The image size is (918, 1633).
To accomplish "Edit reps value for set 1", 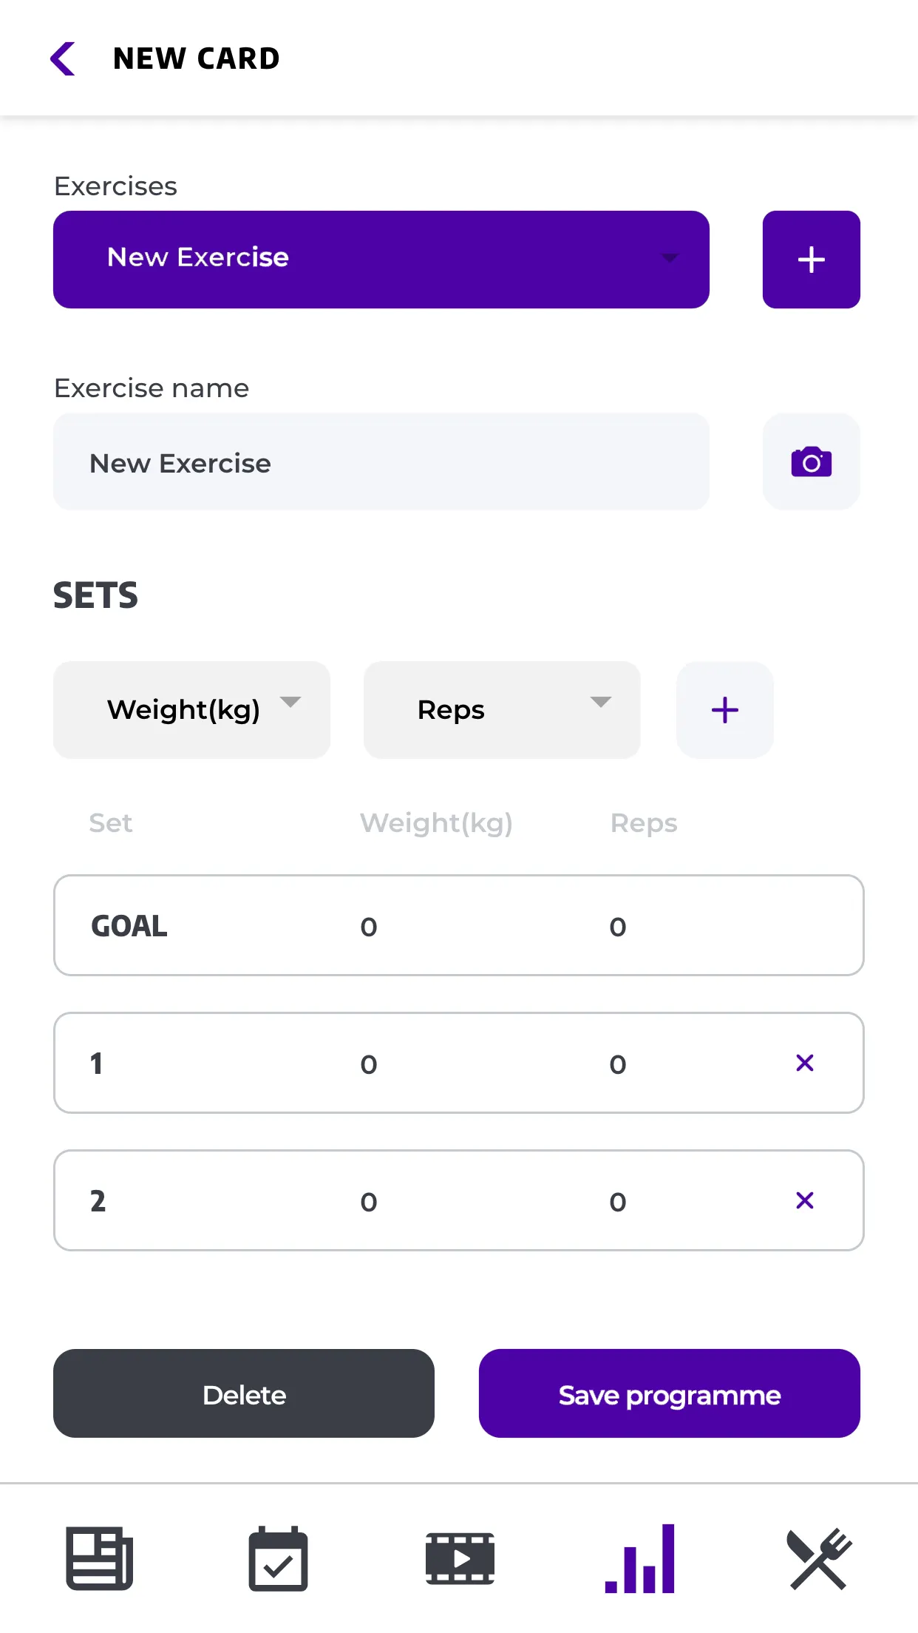I will coord(618,1064).
